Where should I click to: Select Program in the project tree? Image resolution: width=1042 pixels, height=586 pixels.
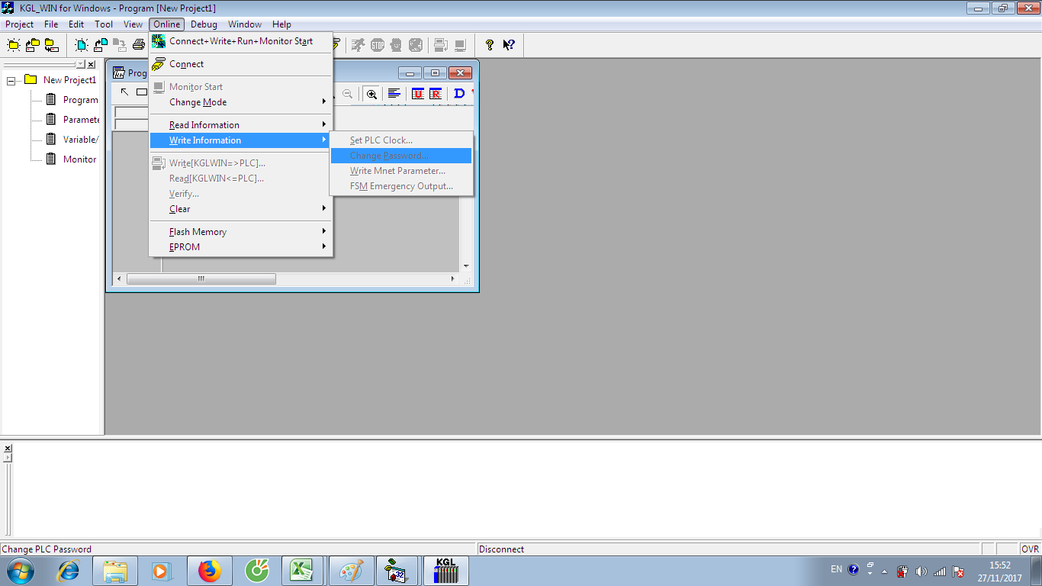(x=80, y=100)
